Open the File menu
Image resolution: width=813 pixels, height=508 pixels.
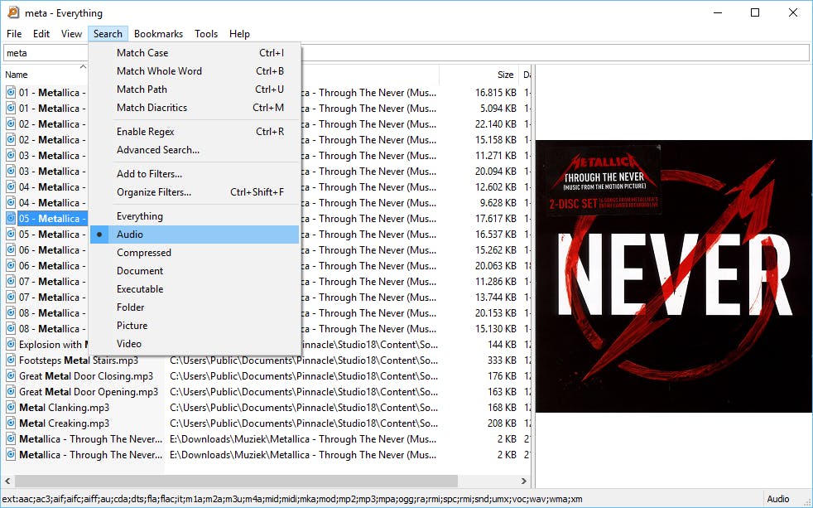[x=14, y=34]
